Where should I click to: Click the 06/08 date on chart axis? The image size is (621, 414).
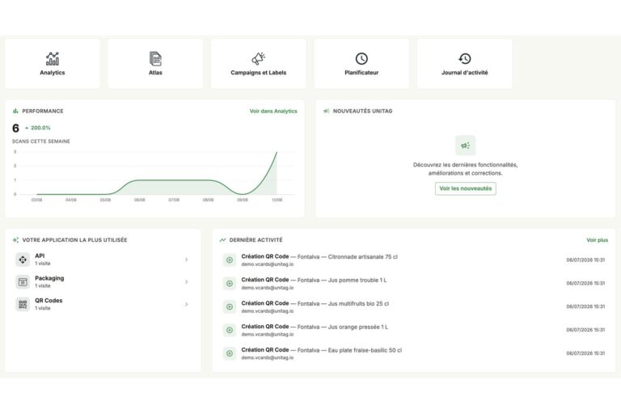pyautogui.click(x=139, y=200)
